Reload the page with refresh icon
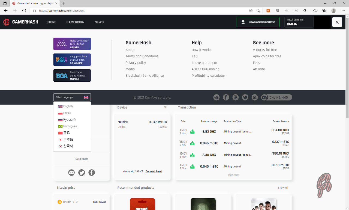Screen dimensions: 349x210 tap(24, 11)
